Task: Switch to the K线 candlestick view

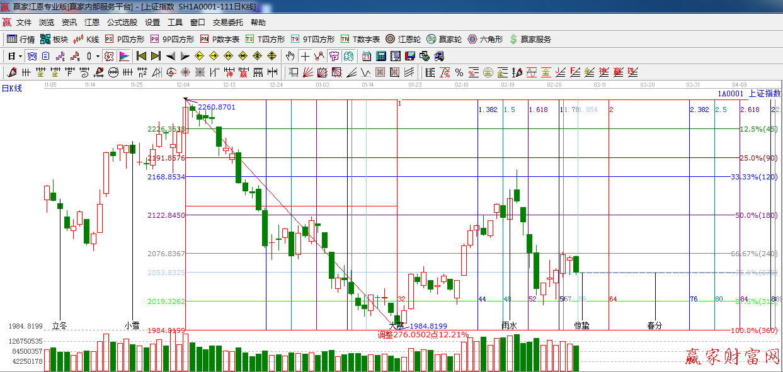Action: click(86, 39)
